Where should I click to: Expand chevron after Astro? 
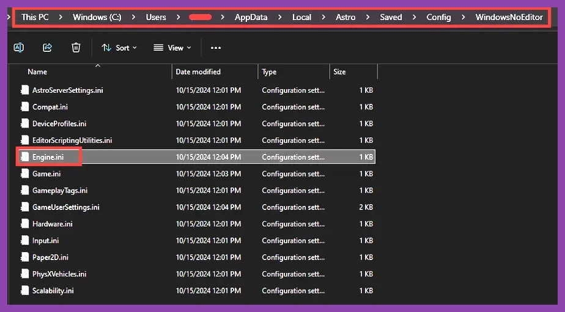tap(367, 17)
